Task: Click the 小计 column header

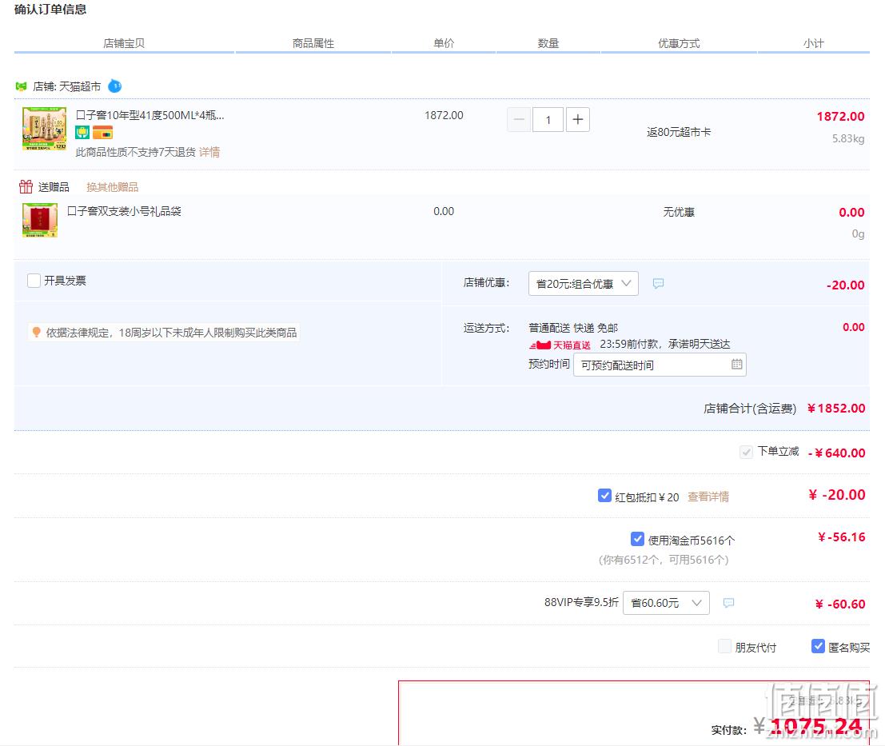Action: pos(813,43)
